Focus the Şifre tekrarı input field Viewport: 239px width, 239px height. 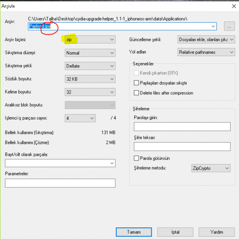(182, 147)
